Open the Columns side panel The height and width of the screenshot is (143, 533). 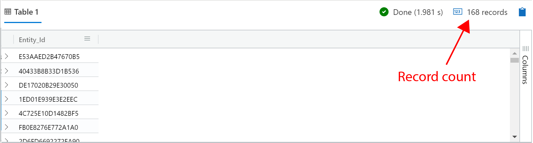pos(525,70)
